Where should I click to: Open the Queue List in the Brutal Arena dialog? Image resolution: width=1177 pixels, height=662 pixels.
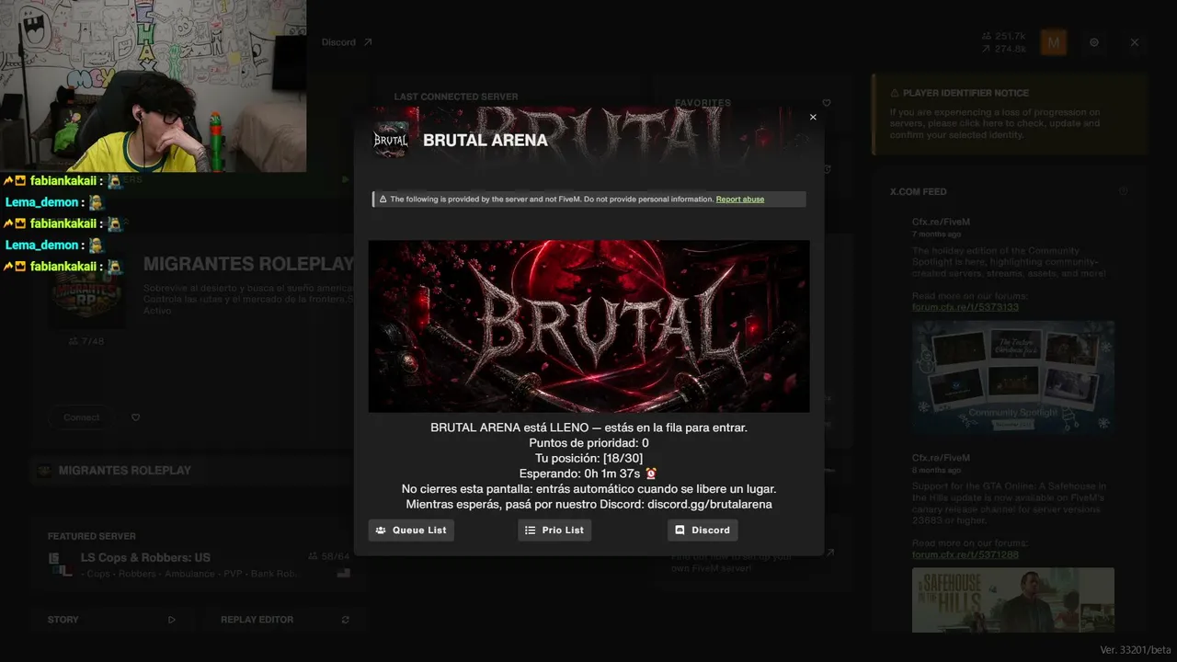click(411, 531)
